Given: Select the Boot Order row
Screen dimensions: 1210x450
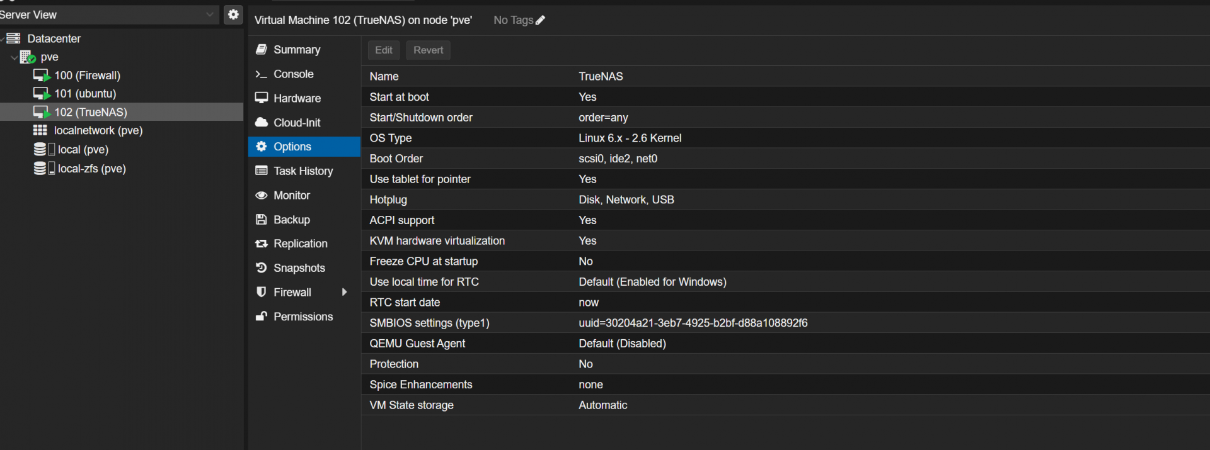Looking at the screenshot, I should [786, 159].
